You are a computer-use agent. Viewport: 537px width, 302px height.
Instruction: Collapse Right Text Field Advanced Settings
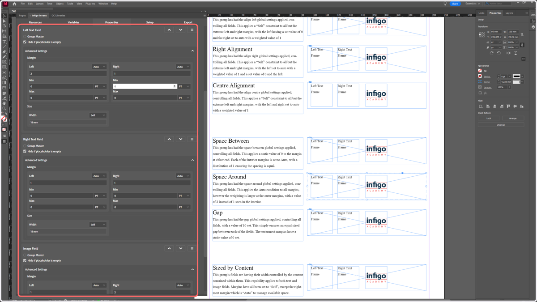(192, 160)
